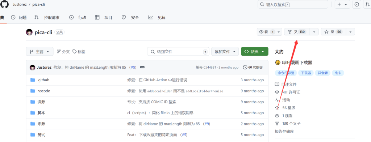Open the .vscode folder
Viewport: 371px width, 142px height.
(x=43, y=91)
